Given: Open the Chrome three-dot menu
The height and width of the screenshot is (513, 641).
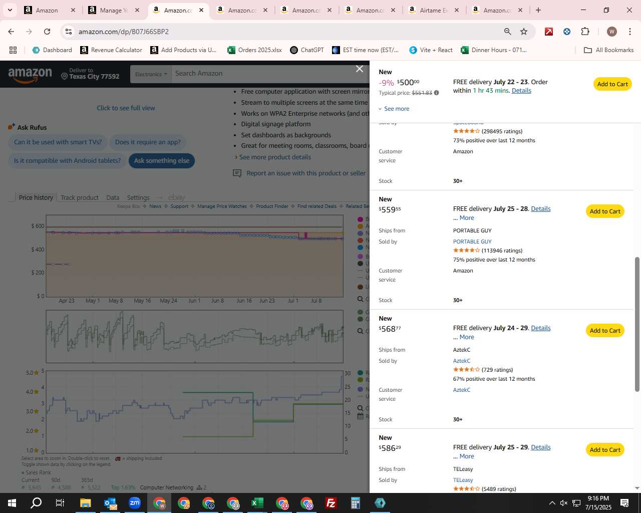Looking at the screenshot, I should [x=629, y=32].
